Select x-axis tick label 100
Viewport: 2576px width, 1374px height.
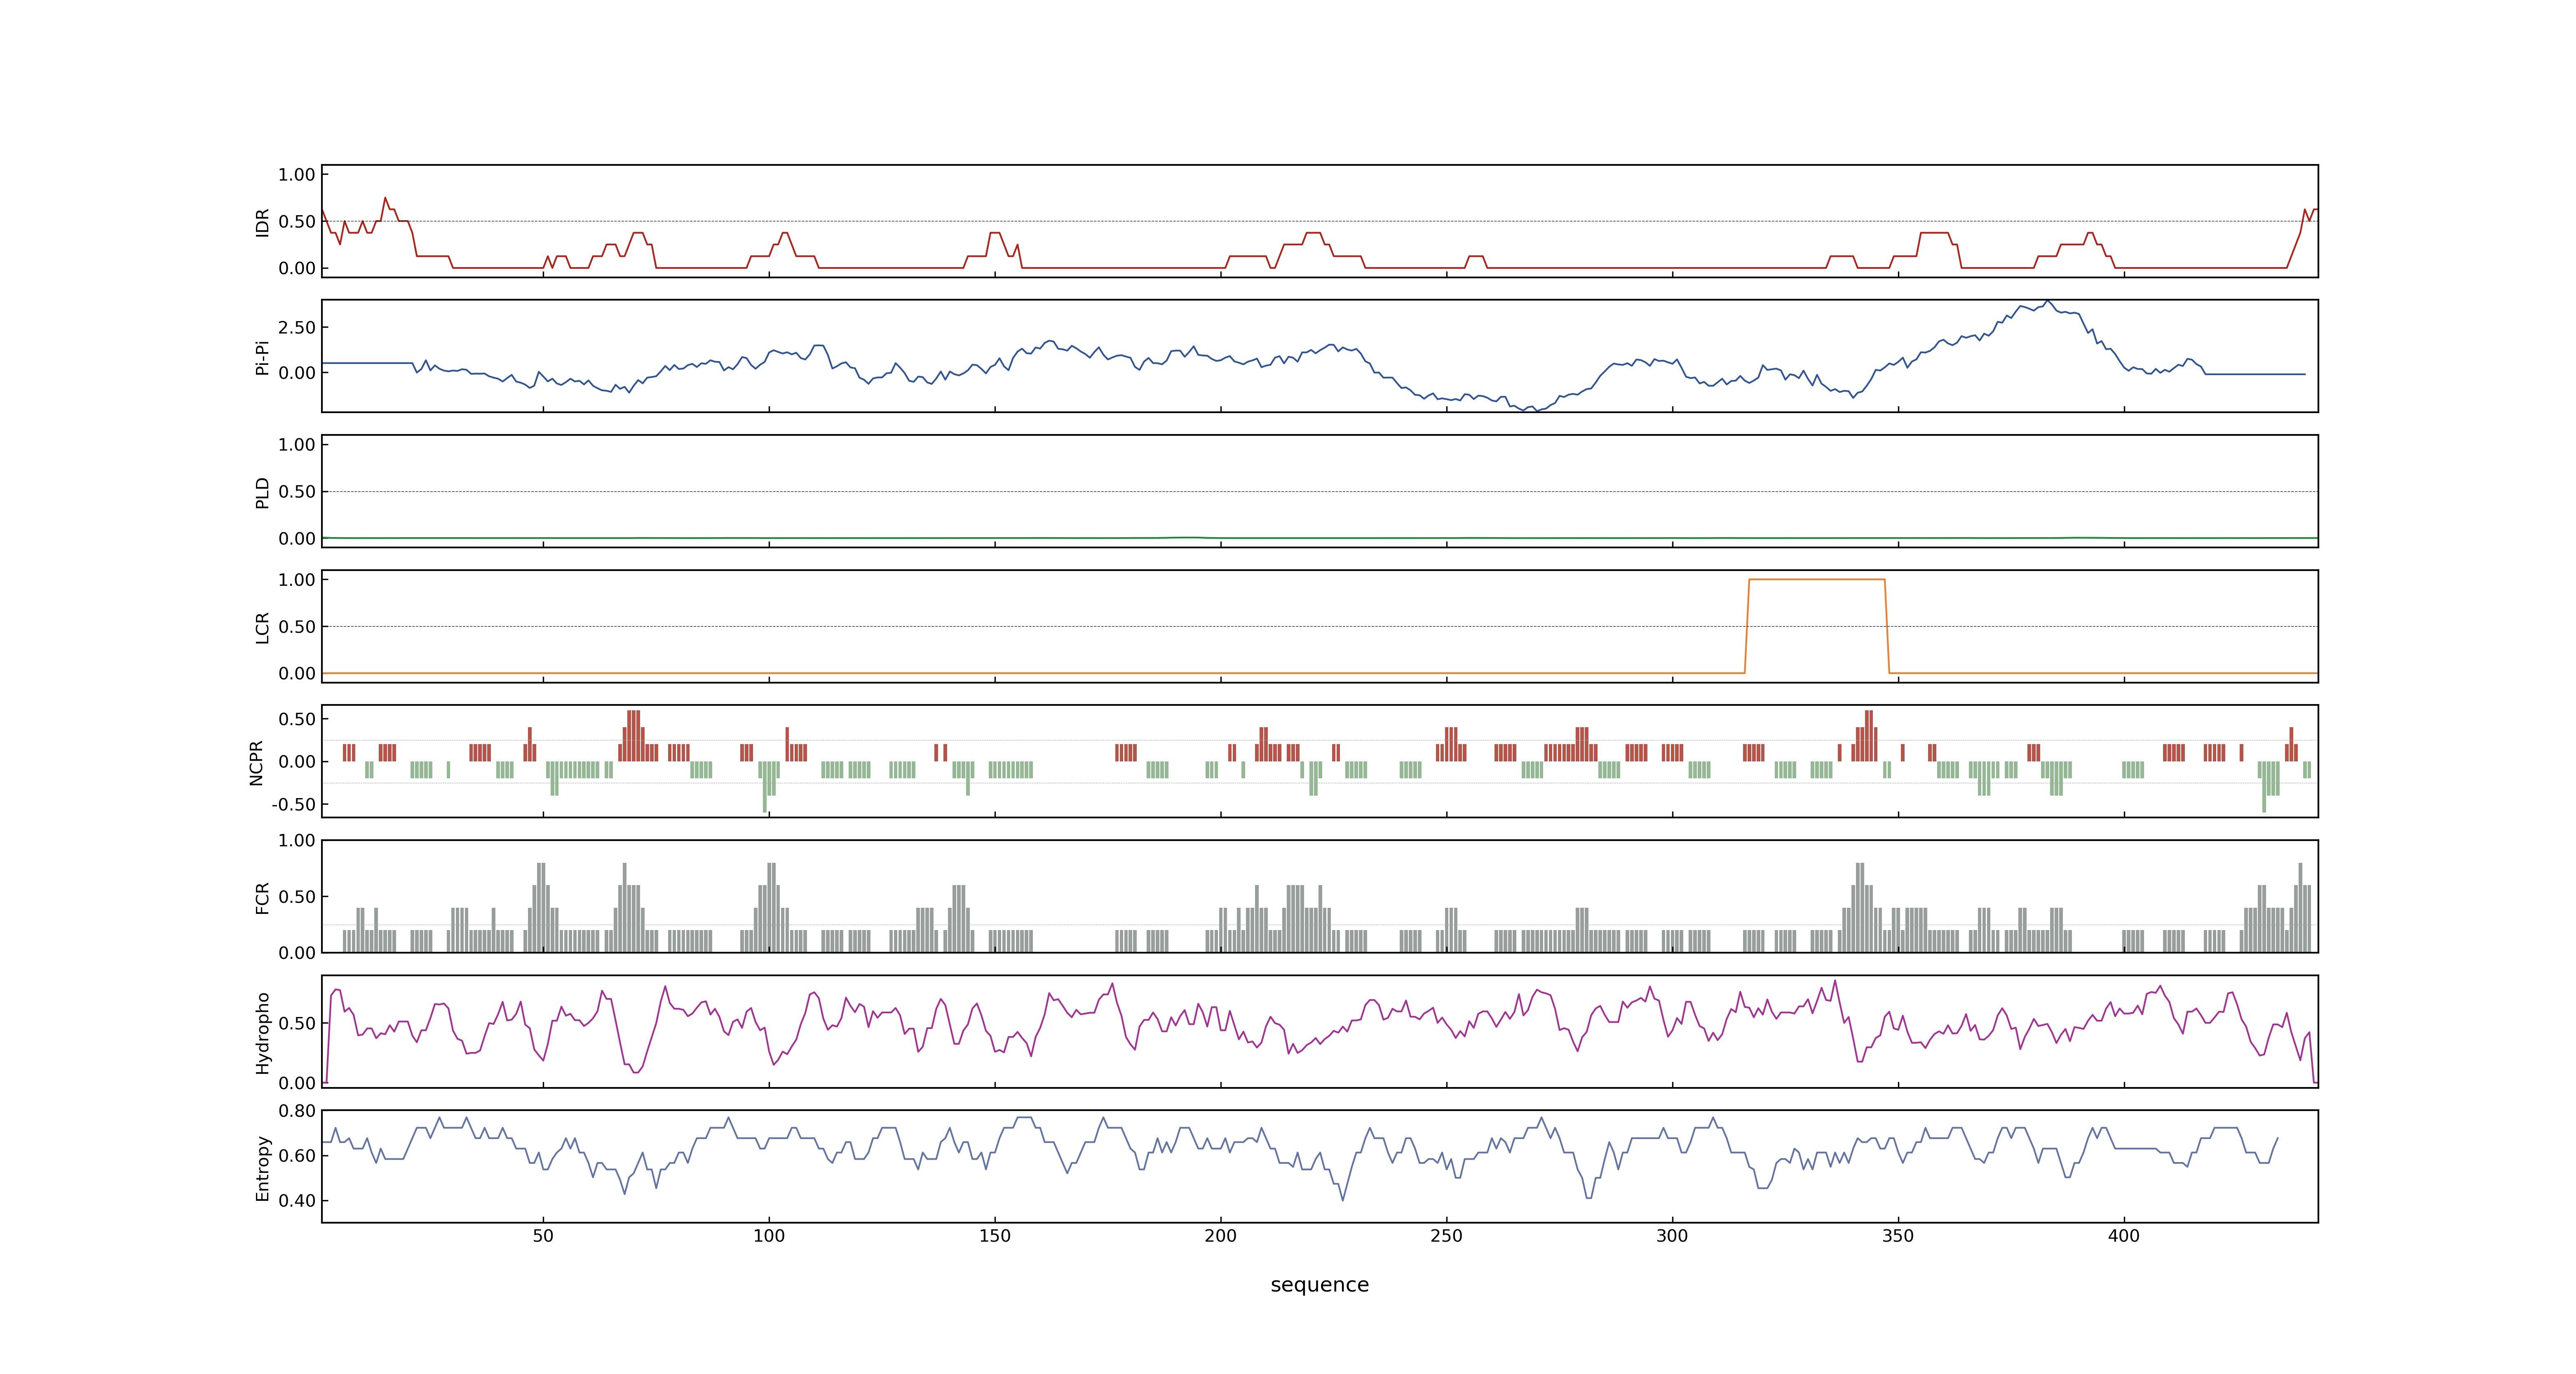click(x=769, y=1236)
